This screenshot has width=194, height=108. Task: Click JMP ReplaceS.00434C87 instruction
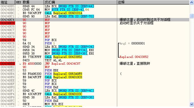[x=62, y=64]
